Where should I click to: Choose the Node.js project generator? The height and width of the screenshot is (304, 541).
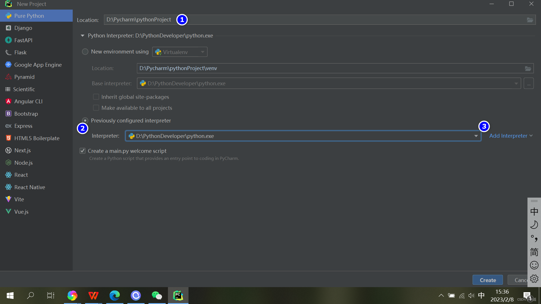[x=23, y=162]
